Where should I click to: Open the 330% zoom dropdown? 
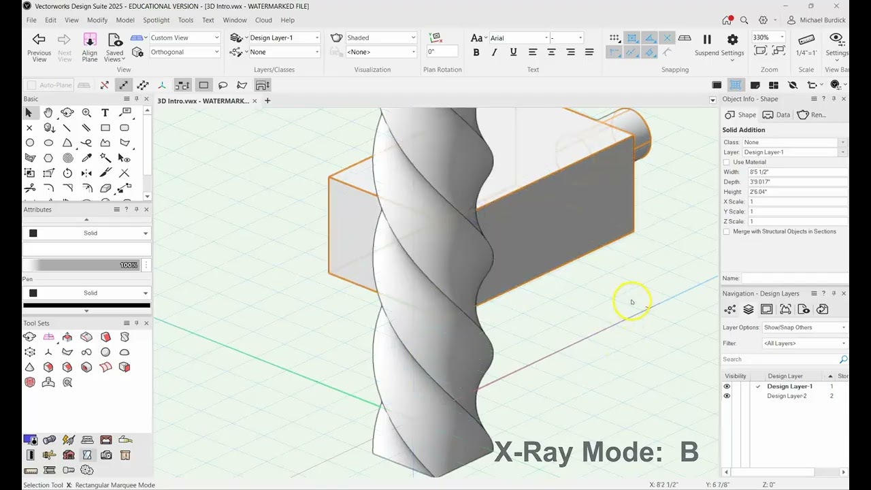[x=768, y=37]
